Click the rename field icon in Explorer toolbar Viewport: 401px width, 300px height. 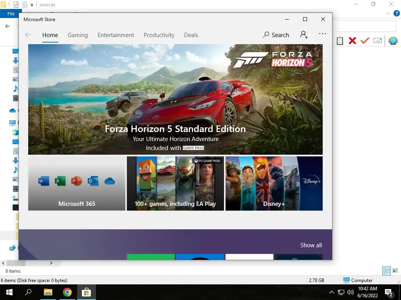point(378,41)
